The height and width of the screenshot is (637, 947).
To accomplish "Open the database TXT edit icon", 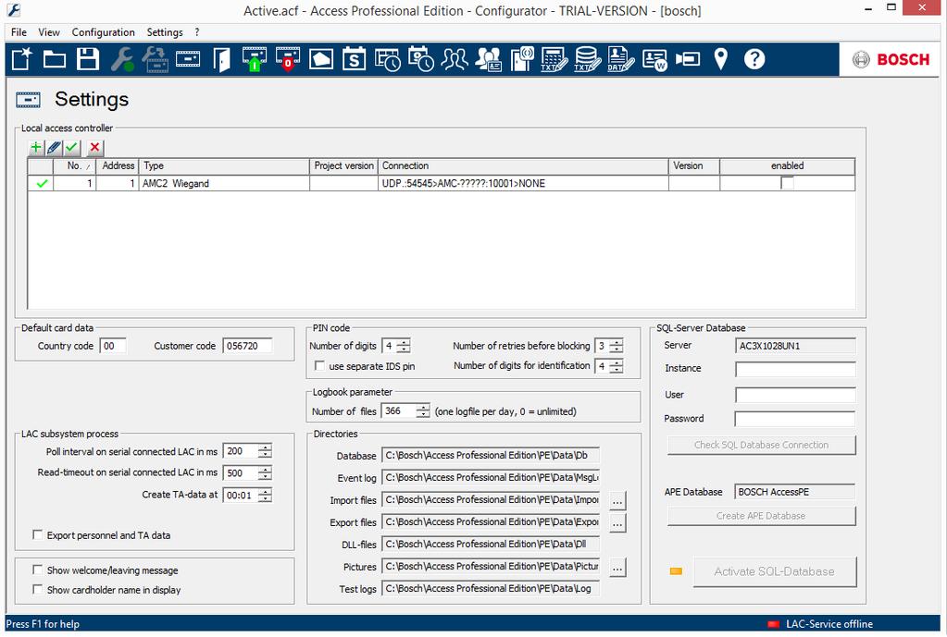I will click(588, 59).
